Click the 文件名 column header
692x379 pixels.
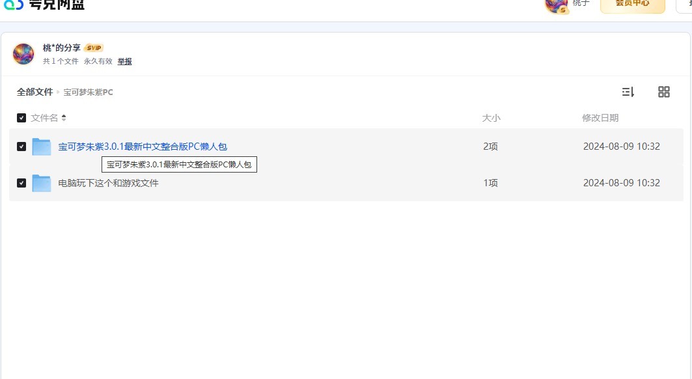[x=44, y=118]
